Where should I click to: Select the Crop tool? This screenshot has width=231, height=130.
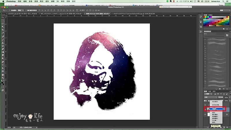pyautogui.click(x=3, y=30)
